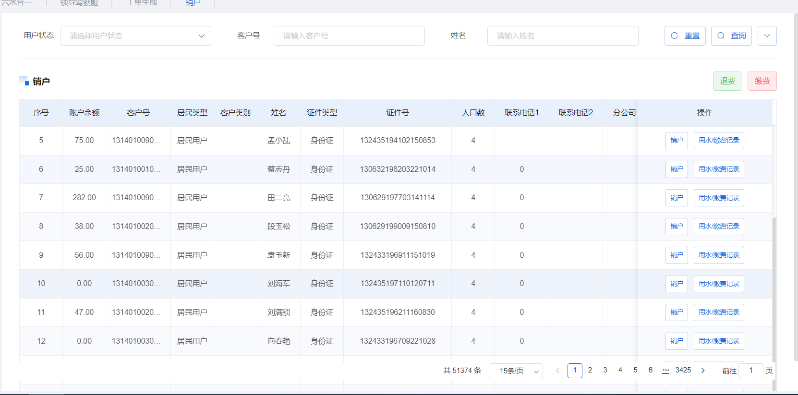Click the 重置 reset button
This screenshot has width=798, height=395.
[685, 36]
